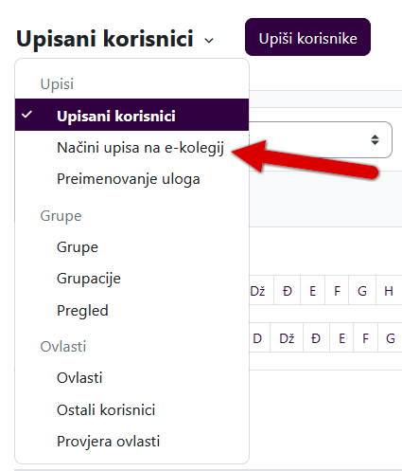Click the Upiši korisnike button
Viewport: 402px width, 471px height.
pyautogui.click(x=307, y=37)
